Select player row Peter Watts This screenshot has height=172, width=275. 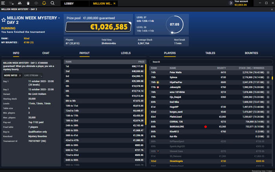[211, 72]
